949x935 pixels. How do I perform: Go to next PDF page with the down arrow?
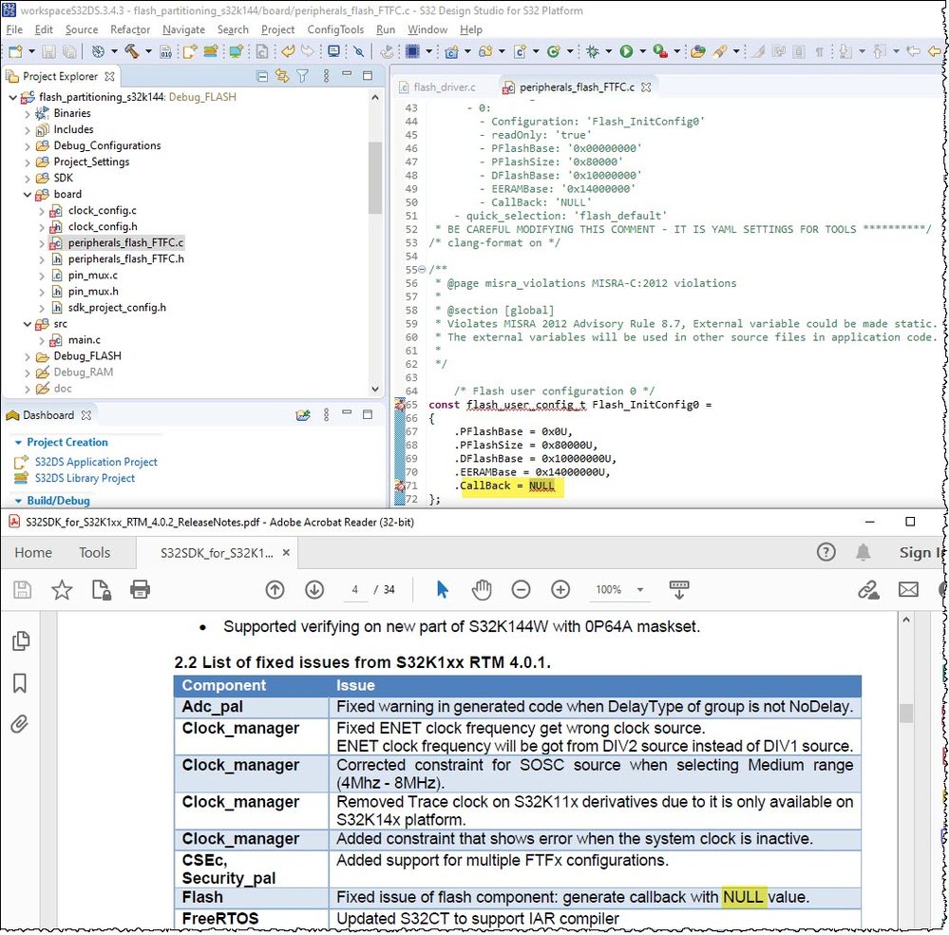tap(313, 589)
